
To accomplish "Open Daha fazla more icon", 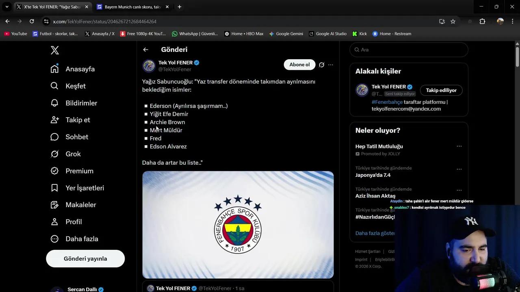I will (54, 239).
